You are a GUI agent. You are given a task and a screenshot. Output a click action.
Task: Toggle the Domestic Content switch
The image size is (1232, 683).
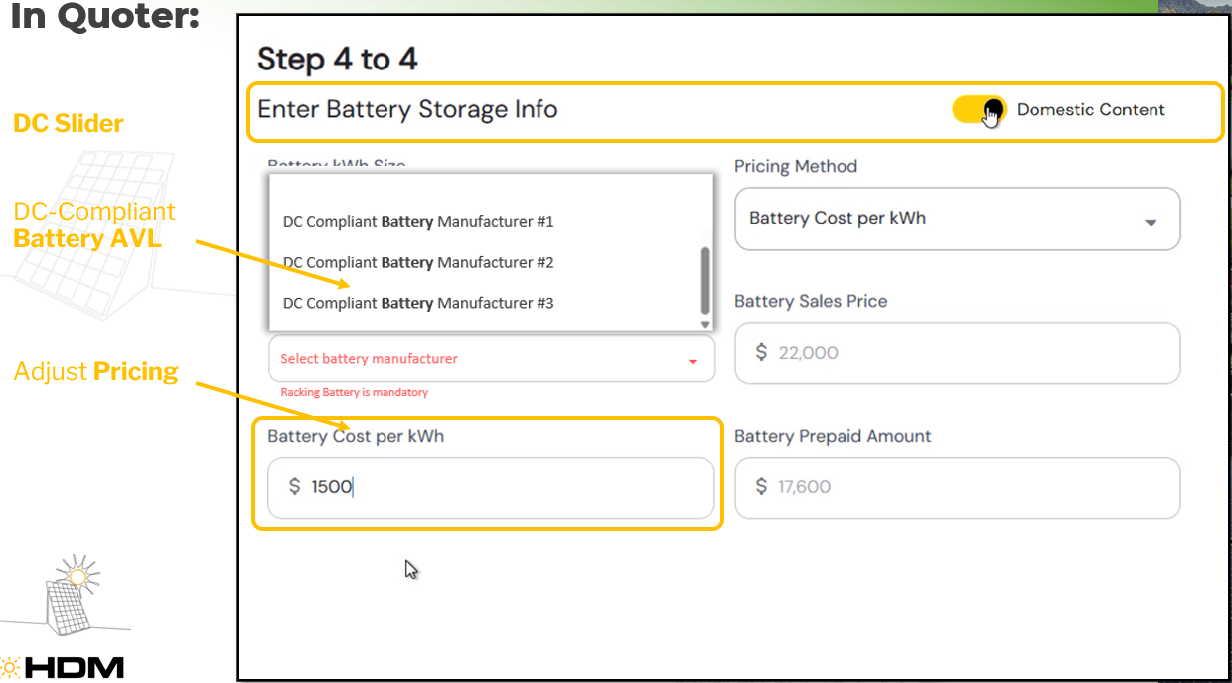(x=979, y=110)
